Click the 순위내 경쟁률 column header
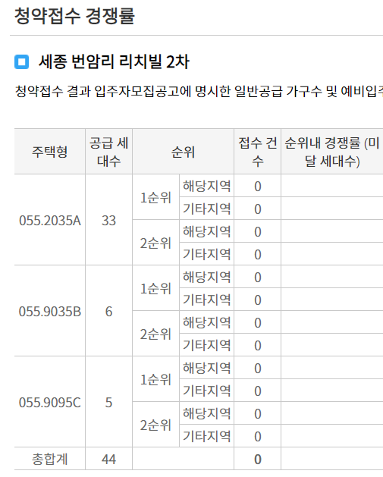Viewport: 383px width, 477px height. click(x=332, y=152)
